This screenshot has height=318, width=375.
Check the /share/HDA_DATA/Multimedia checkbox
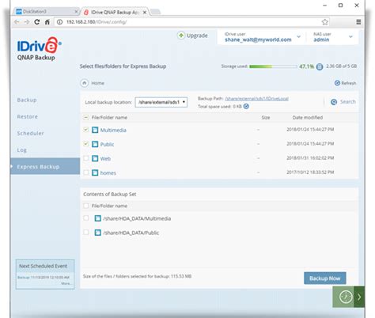[85, 218]
